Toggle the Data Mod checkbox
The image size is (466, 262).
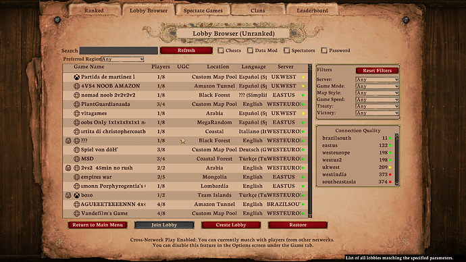coord(251,51)
